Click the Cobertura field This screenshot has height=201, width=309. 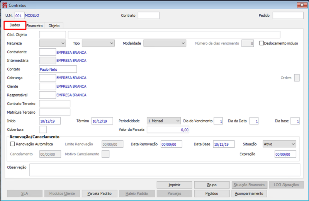click(x=43, y=129)
